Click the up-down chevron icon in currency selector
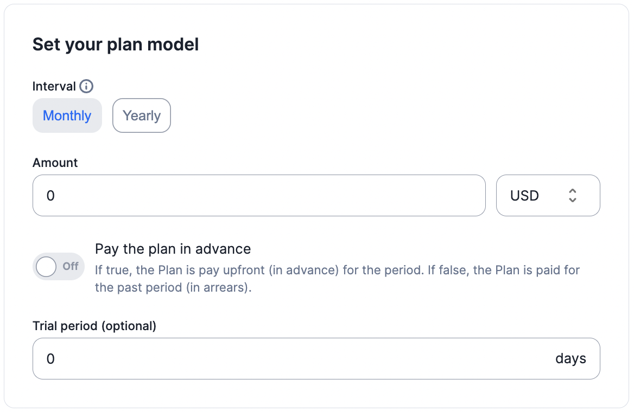This screenshot has width=634, height=412. point(572,196)
